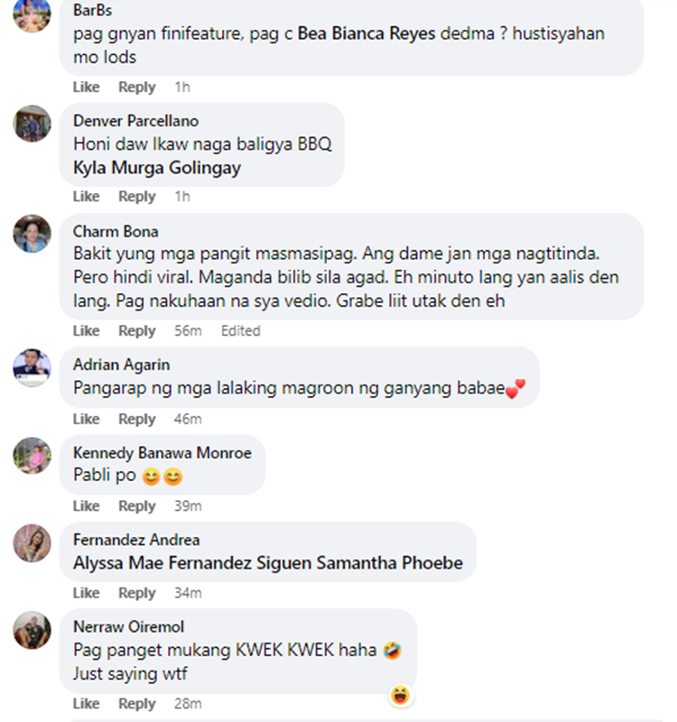Reply to Nerraw Oiremol's comment
Viewport: 677px width, 722px height.
137,704
